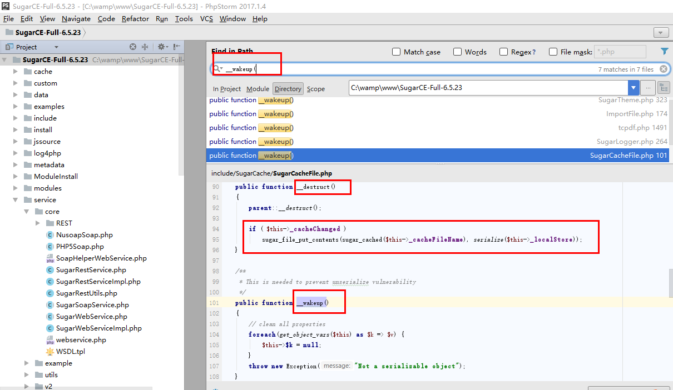673x390 pixels.
Task: Click the collapse all icon in Project panel
Action: point(145,47)
